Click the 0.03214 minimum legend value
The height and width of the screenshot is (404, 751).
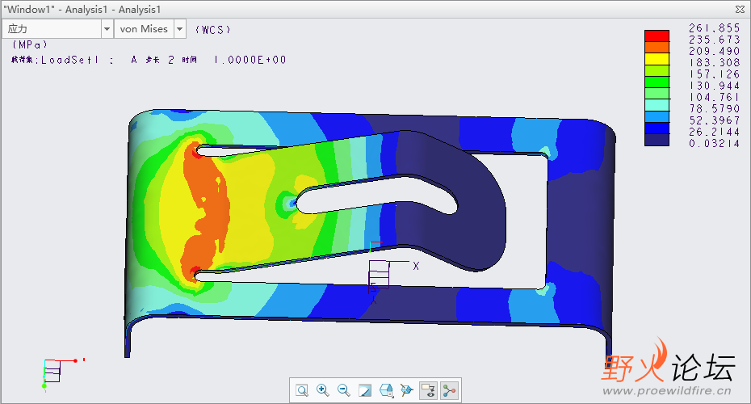(703, 143)
